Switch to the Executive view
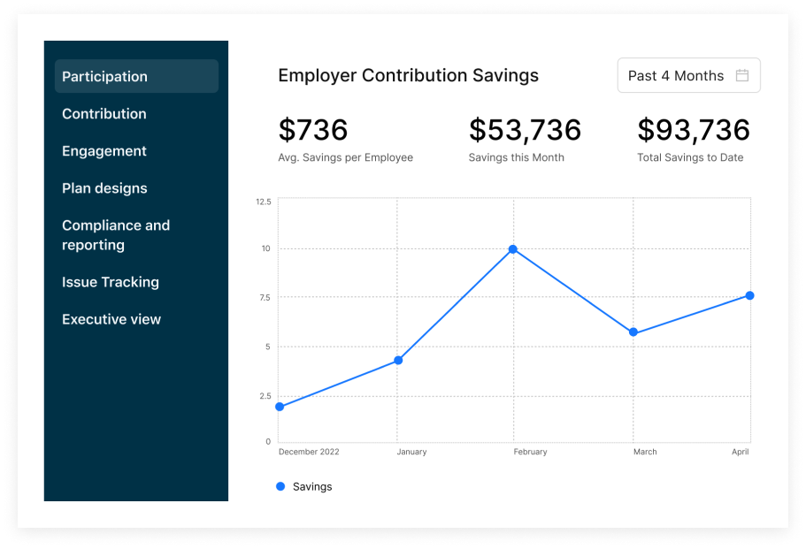This screenshot has width=806, height=549. 111,318
